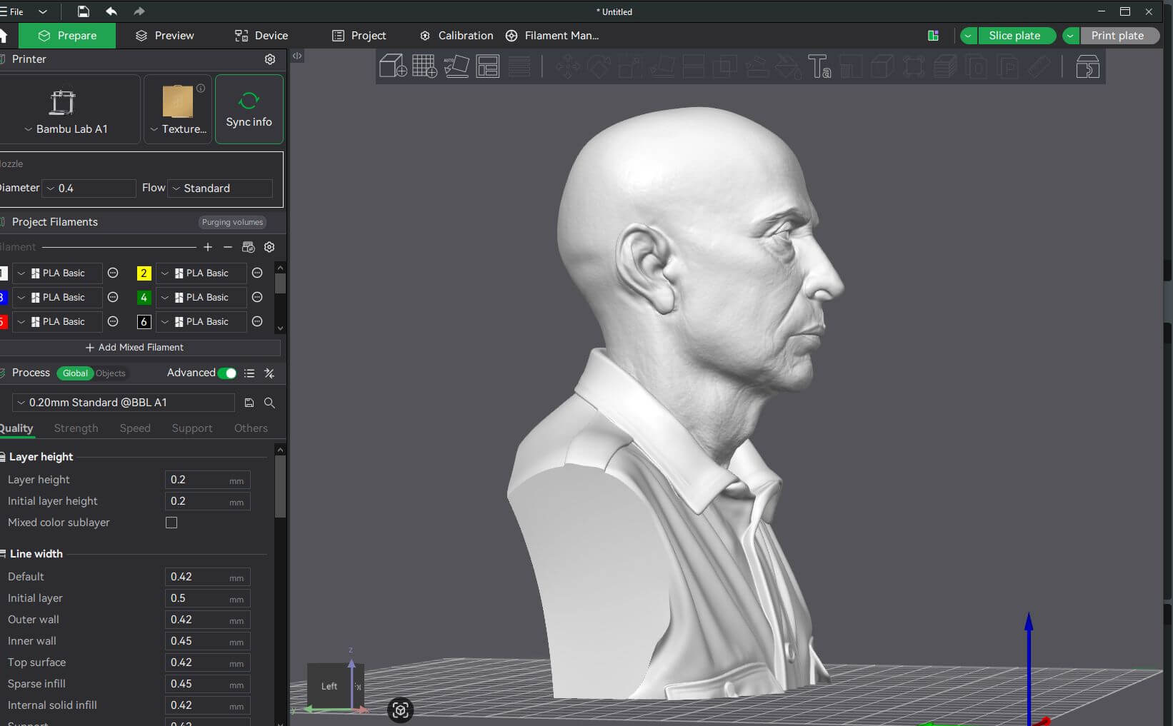Enable Mixed color sublayer checkbox

[171, 523]
